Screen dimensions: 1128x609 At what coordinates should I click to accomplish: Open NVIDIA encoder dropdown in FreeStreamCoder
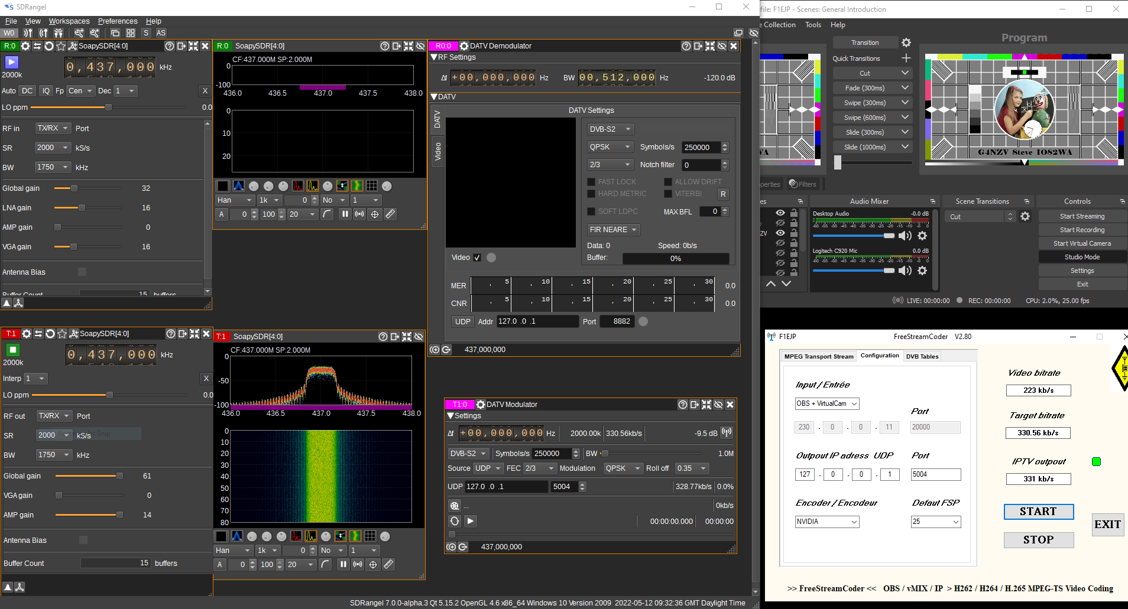(x=826, y=522)
